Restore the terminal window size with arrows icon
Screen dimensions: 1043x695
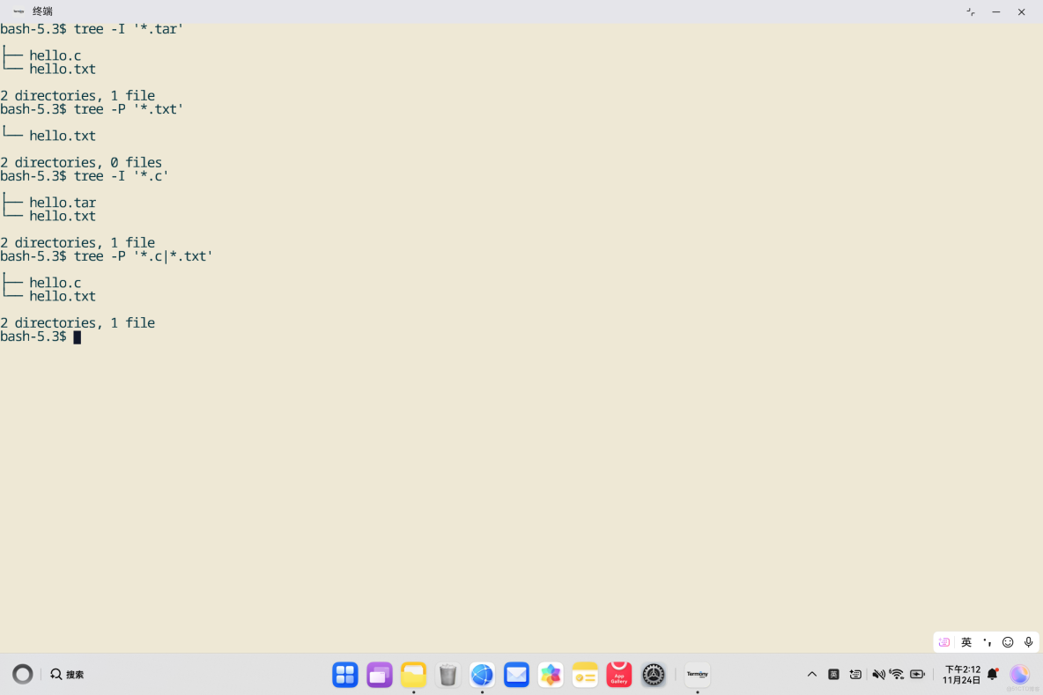point(971,12)
